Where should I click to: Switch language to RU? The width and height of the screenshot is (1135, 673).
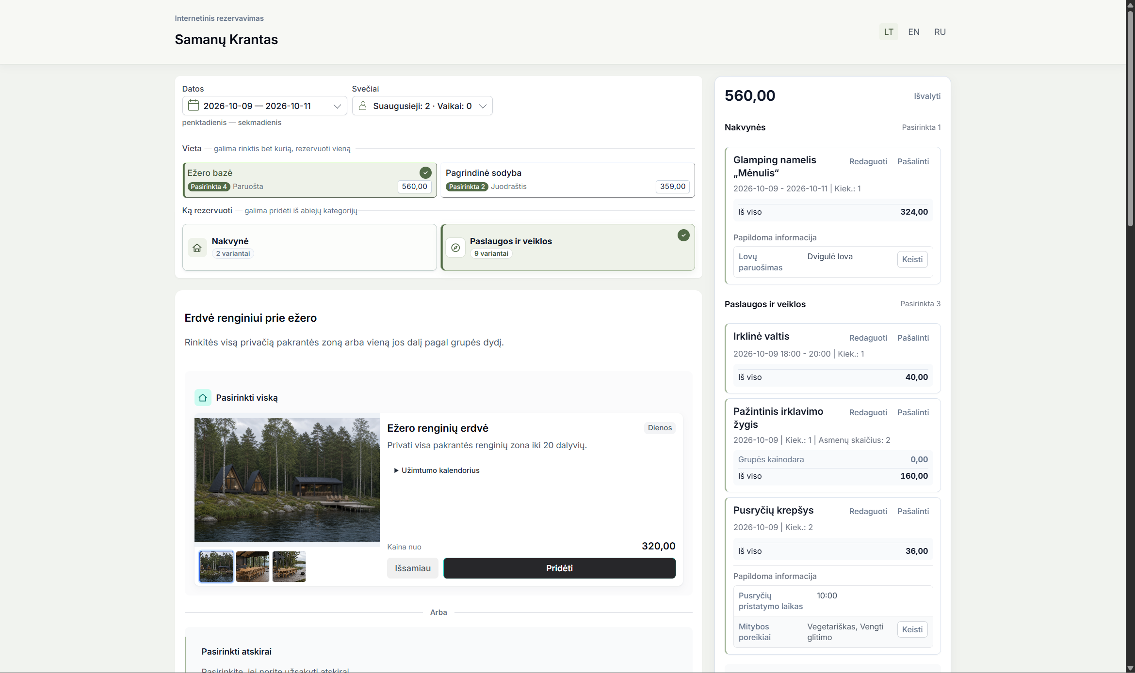click(x=940, y=32)
